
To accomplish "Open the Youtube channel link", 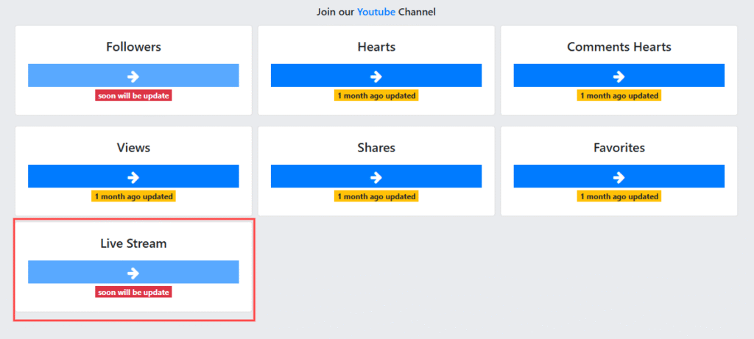I will point(376,12).
